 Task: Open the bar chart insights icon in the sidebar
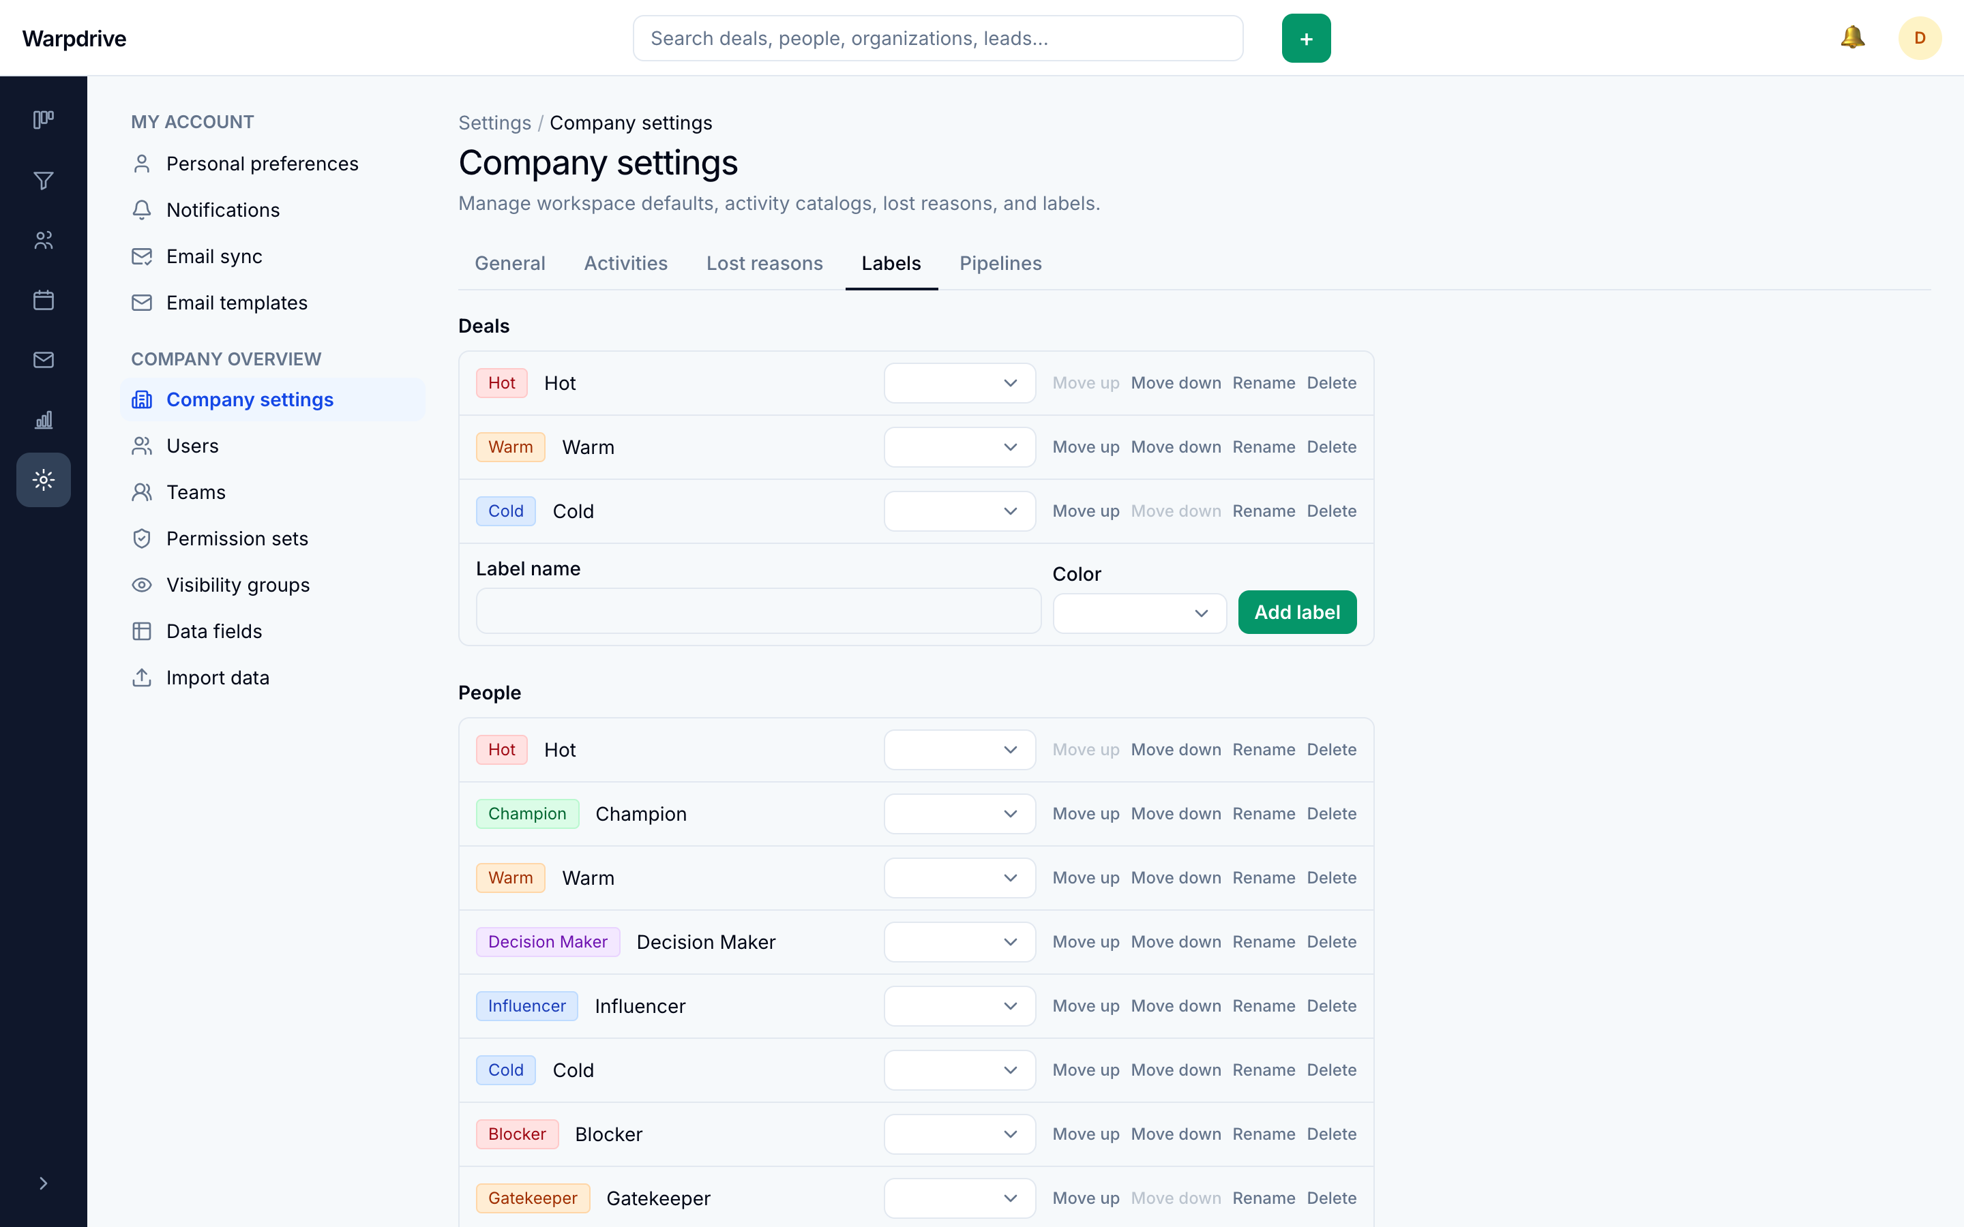[x=44, y=419]
